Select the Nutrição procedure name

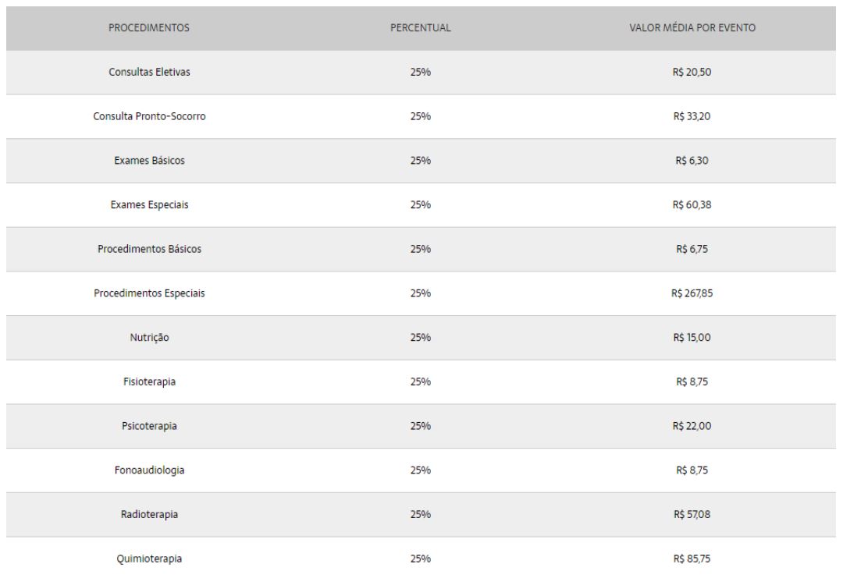[149, 338]
